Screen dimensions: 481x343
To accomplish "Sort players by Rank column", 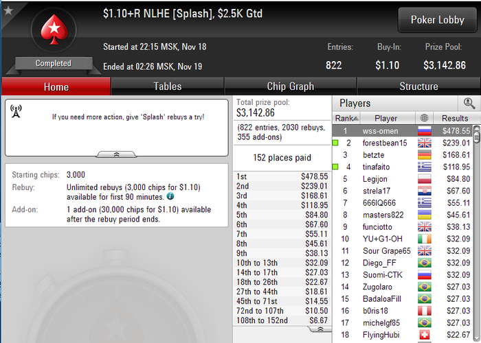I will [x=346, y=118].
